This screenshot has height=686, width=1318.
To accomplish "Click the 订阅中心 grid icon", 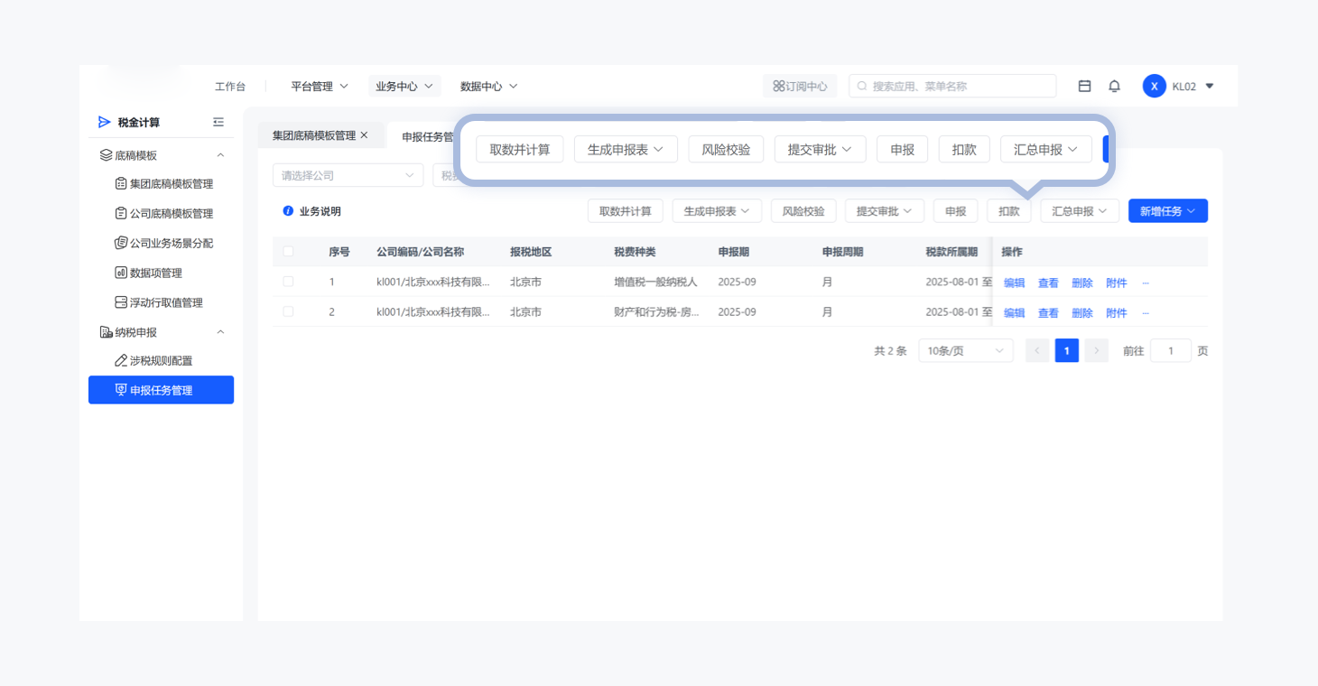I will 778,87.
